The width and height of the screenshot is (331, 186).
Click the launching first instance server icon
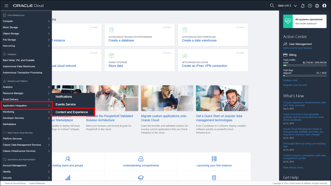click(x=214, y=159)
